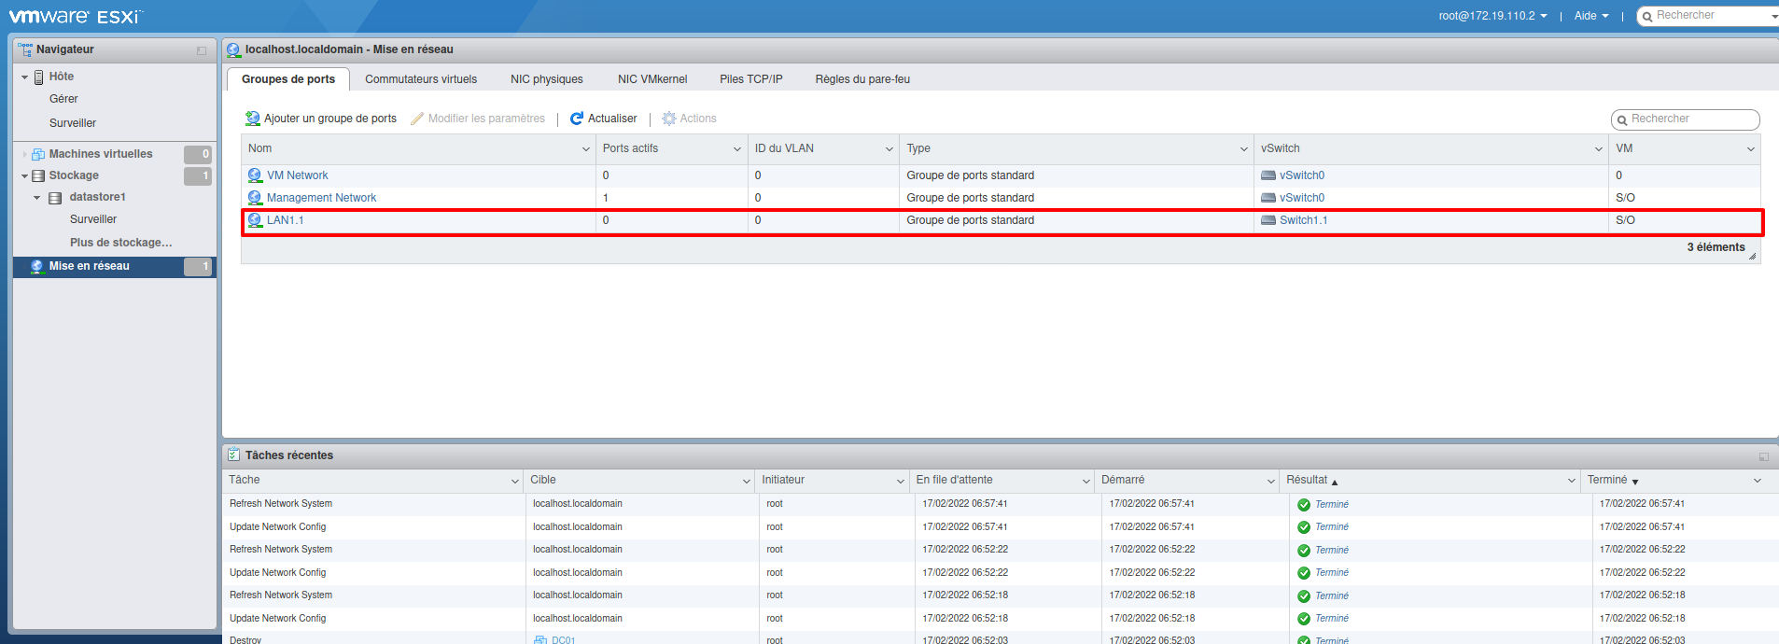Click the Actualiser refresh icon
Screen dimensions: 1779x644
pyautogui.click(x=577, y=119)
